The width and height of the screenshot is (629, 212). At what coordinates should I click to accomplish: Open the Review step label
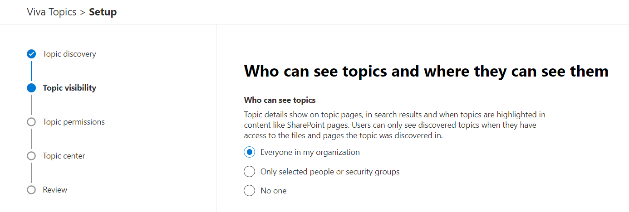(x=55, y=190)
